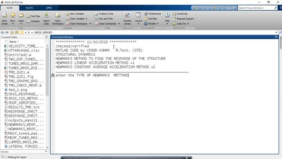Image resolution: width=282 pixels, height=159 pixels.
Task: Click the Open folder icon
Action: pos(21,15)
